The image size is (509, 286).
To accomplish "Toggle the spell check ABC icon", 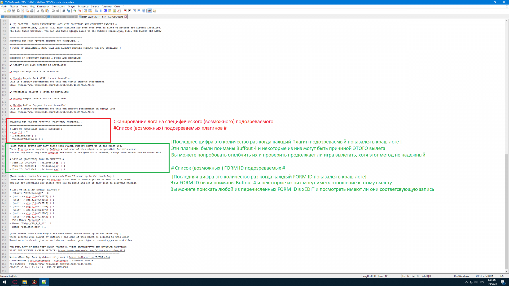I will [x=150, y=11].
